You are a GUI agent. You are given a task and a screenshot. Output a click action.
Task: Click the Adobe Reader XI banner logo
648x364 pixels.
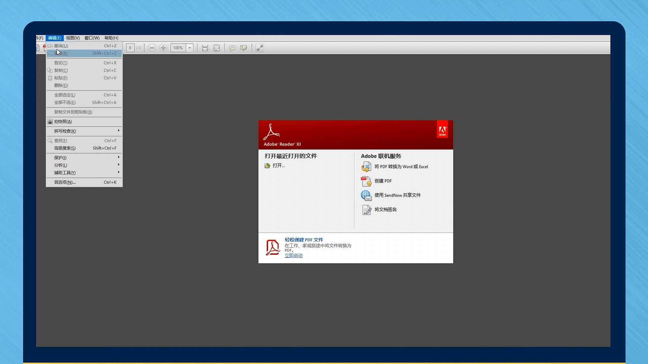[281, 135]
